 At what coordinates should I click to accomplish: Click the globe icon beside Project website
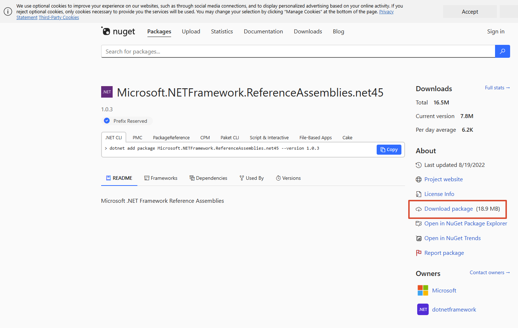[419, 179]
